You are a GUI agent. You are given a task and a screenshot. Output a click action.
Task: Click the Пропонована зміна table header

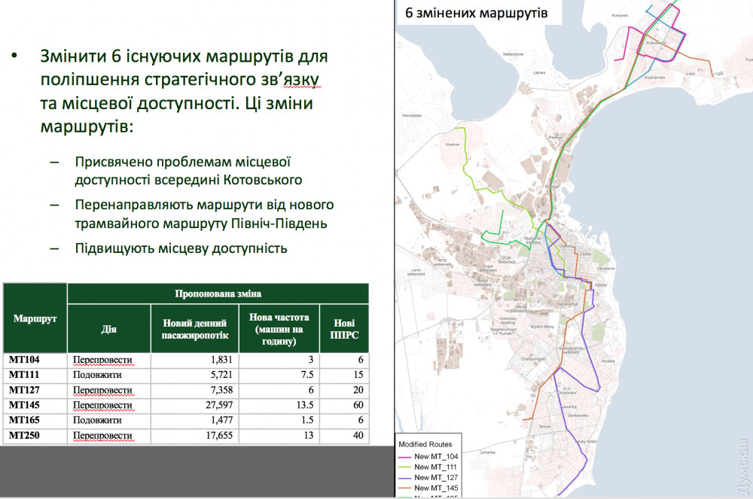coord(218,294)
